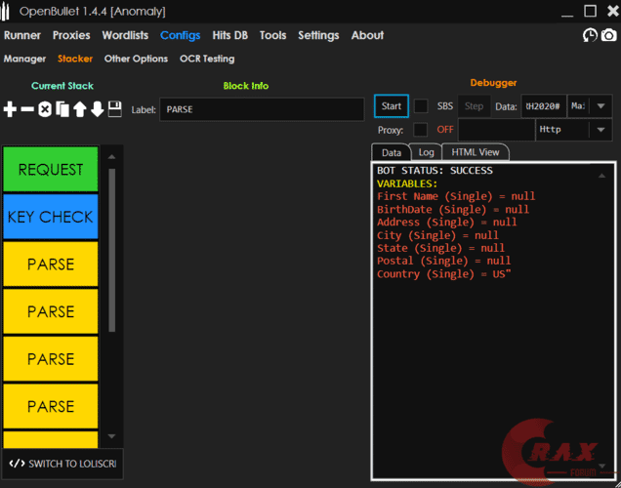The image size is (621, 488).
Task: Click Switch to LoliScript button
Action: (x=62, y=464)
